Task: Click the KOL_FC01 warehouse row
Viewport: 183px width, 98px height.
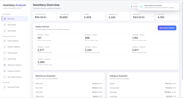Action: (x=69, y=88)
